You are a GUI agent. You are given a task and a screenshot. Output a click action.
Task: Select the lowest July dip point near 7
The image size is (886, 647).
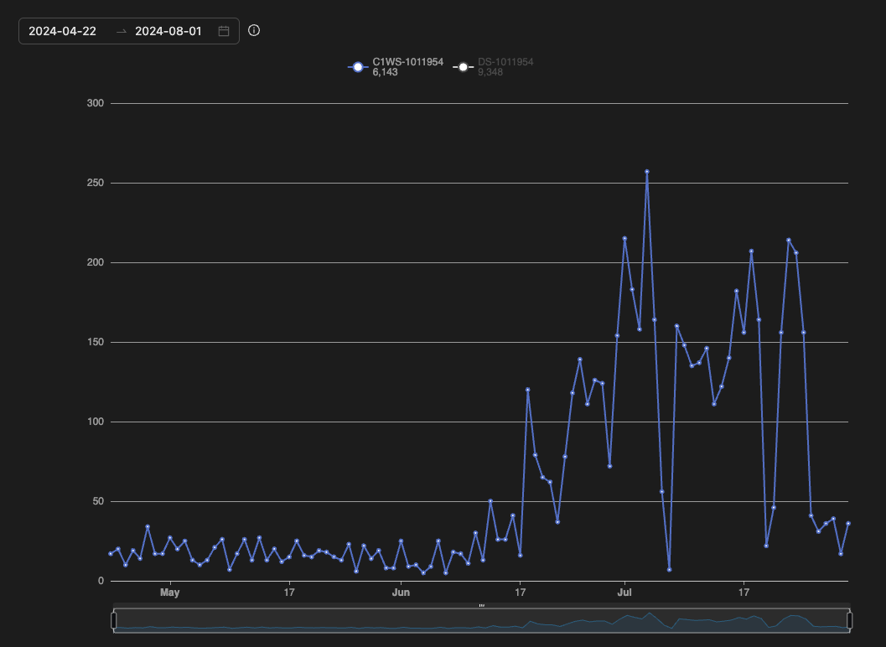(669, 570)
